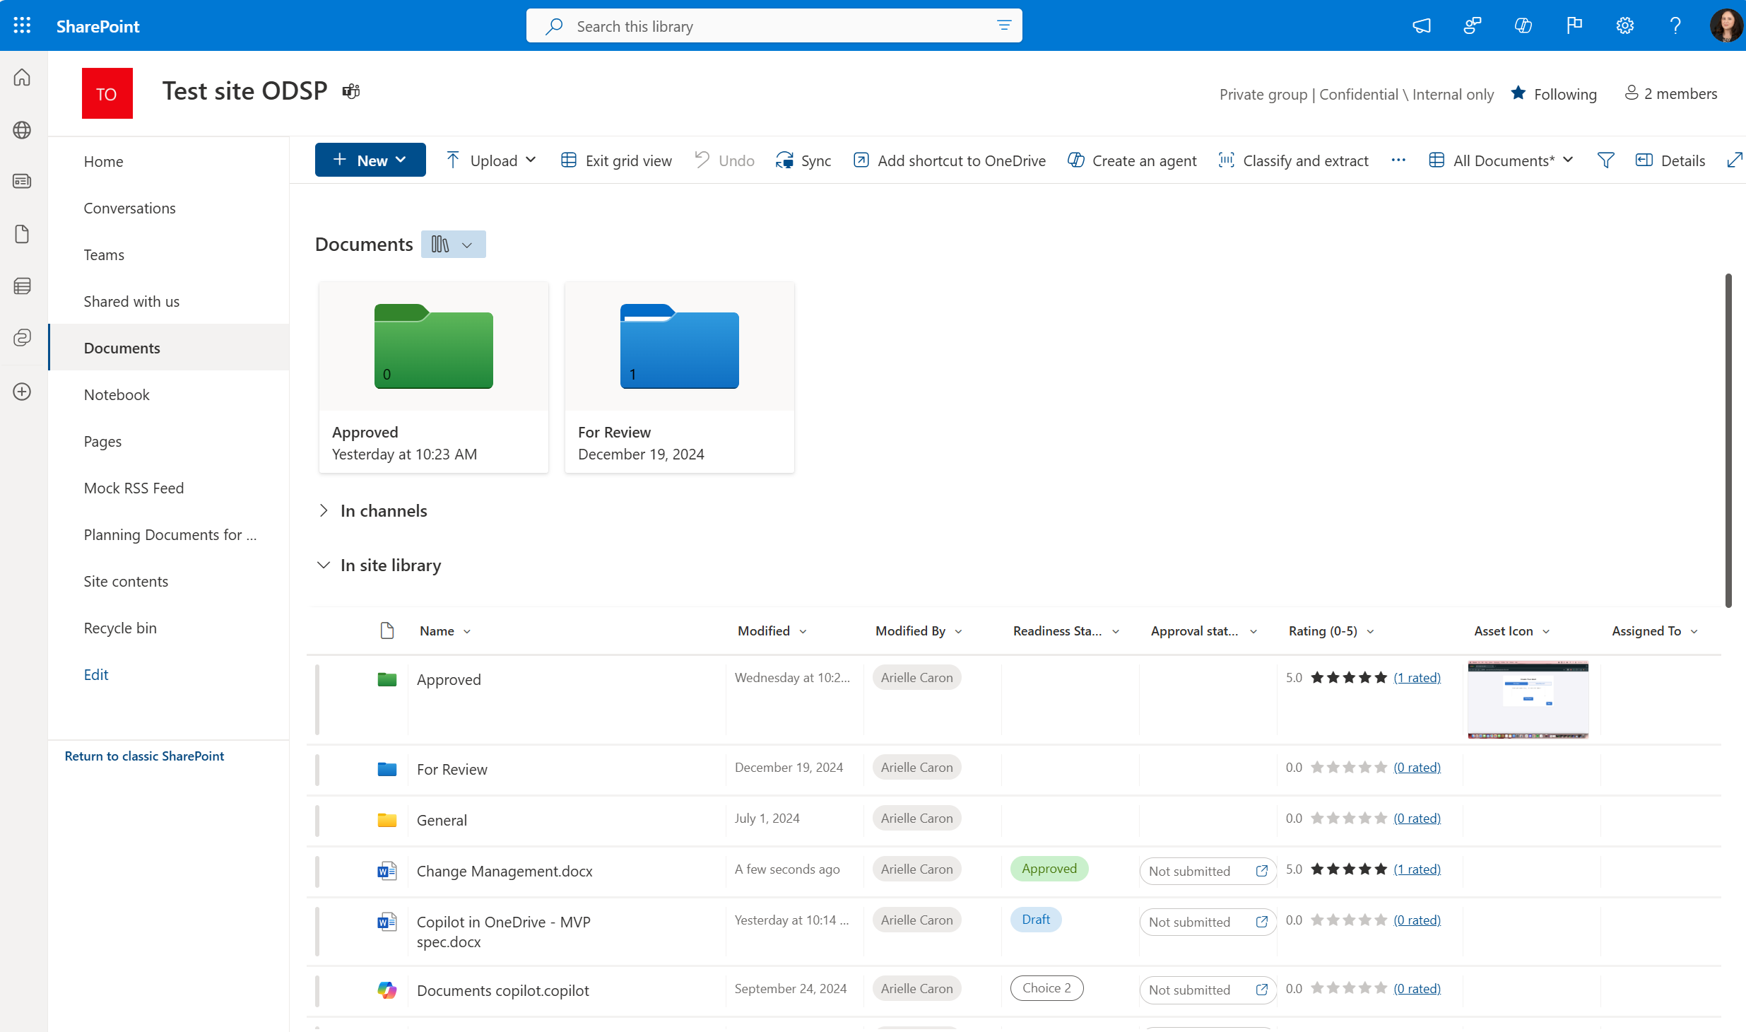Viewport: 1746px width, 1032px height.
Task: Click the megaphone icon in header
Action: pos(1421,26)
